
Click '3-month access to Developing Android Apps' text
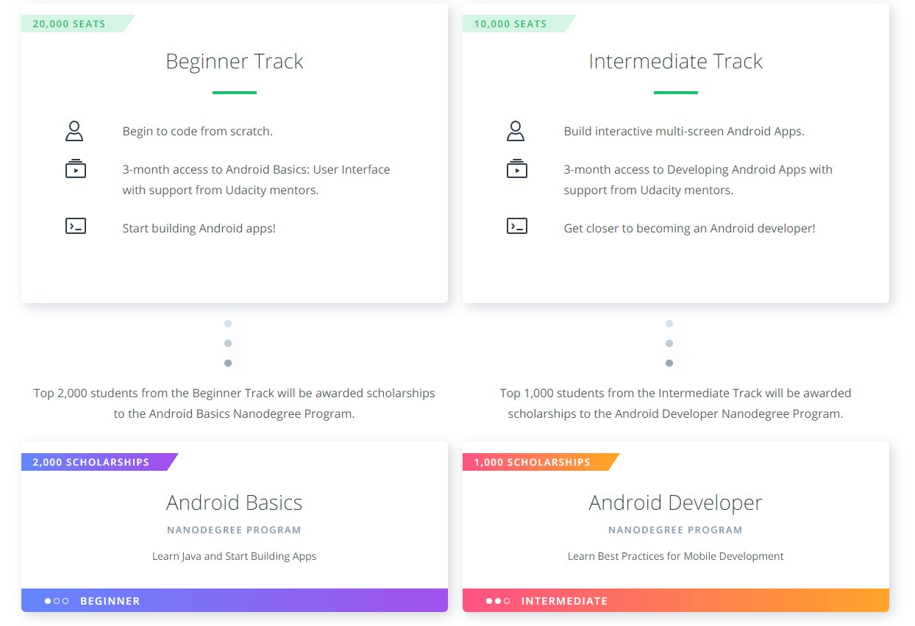pos(685,169)
